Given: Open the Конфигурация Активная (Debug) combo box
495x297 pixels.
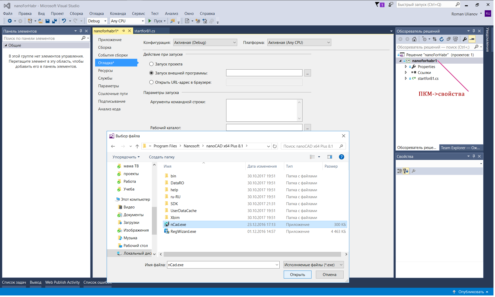Looking at the screenshot, I should tap(205, 43).
